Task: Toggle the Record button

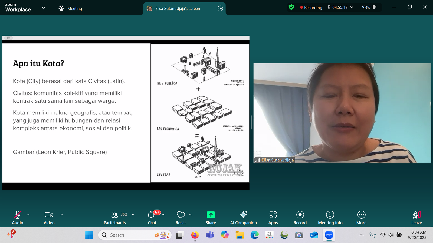Action: click(300, 217)
